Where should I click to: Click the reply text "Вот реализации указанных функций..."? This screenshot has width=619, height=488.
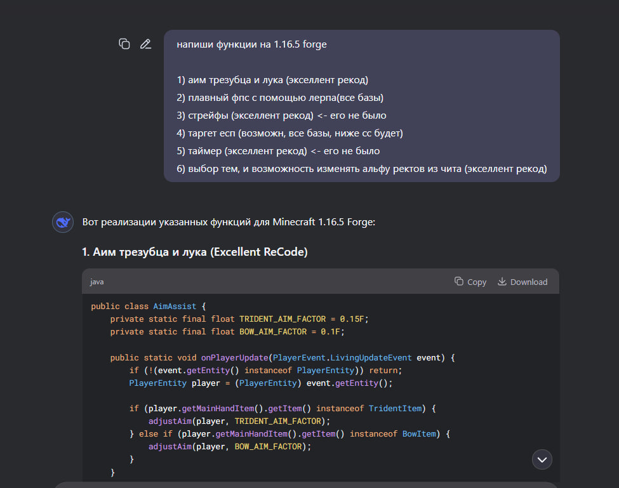(x=229, y=221)
